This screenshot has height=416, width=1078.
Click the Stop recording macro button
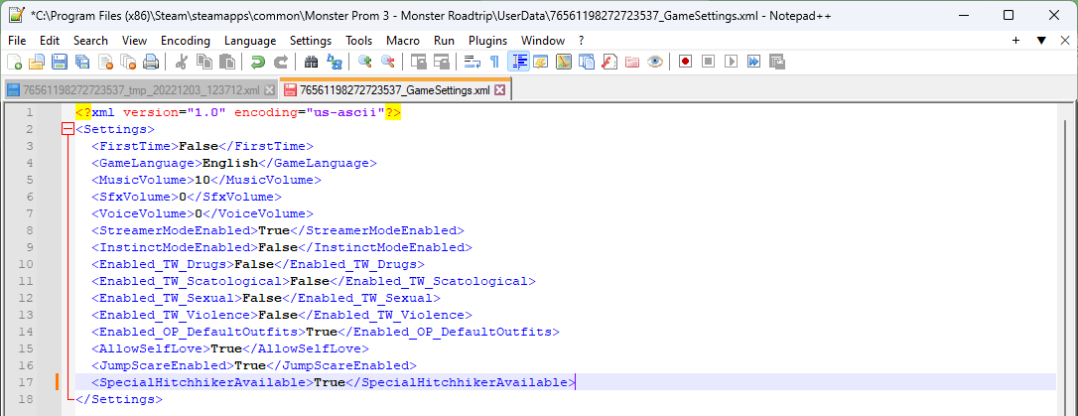(708, 63)
